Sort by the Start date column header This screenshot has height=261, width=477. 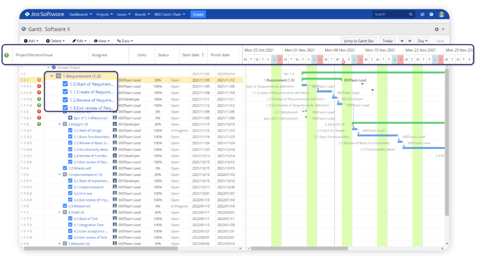coord(193,55)
